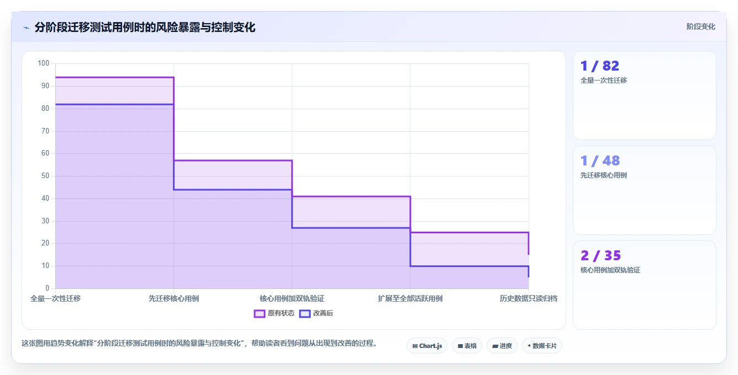Toggle the 原有状态 legend swatch

pos(260,313)
